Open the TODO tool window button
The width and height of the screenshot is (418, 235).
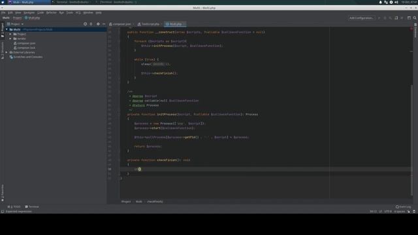click(x=14, y=206)
